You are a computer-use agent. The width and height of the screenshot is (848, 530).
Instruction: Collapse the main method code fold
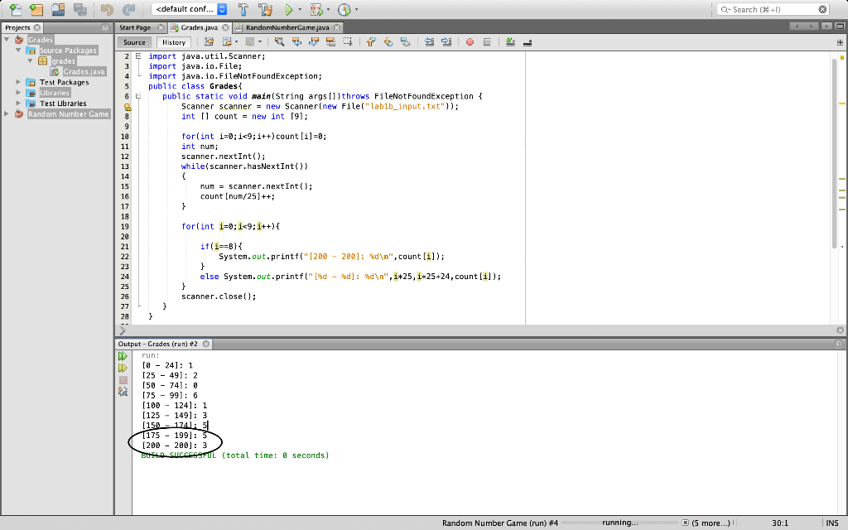(138, 96)
